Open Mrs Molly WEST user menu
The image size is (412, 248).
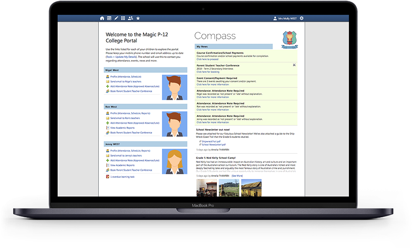(286, 18)
